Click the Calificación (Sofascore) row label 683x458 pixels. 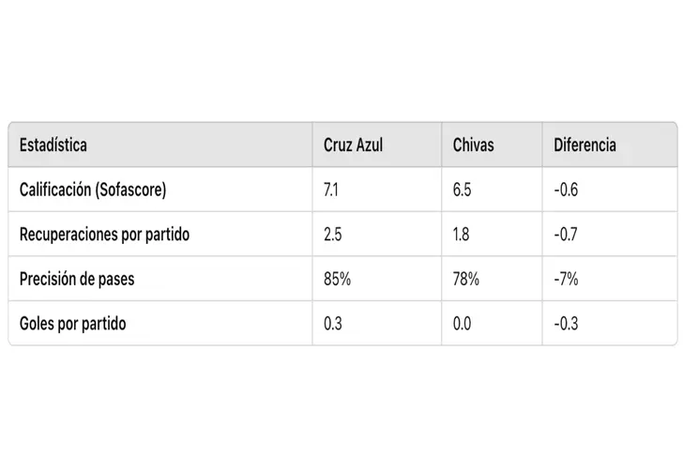pyautogui.click(x=93, y=190)
